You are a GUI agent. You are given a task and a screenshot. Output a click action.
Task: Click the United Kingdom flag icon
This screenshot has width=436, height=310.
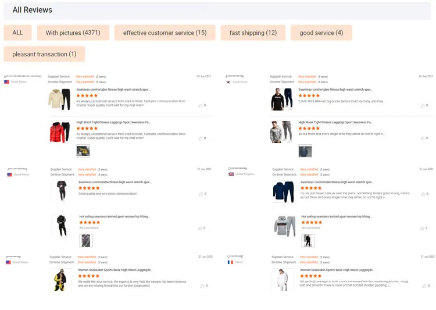pyautogui.click(x=231, y=174)
